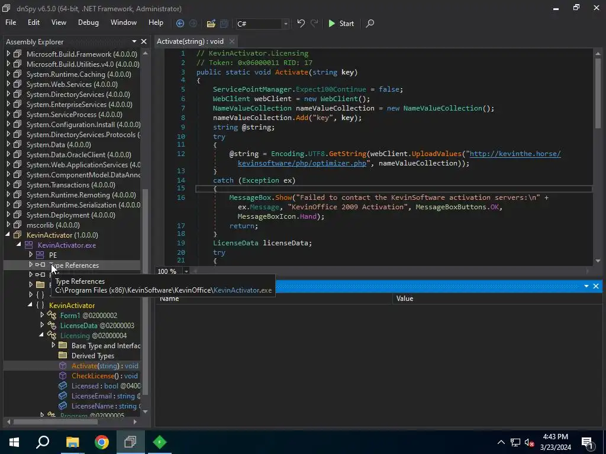The image size is (606, 454).
Task: Close the Assembly Explorer panel
Action: click(x=144, y=41)
